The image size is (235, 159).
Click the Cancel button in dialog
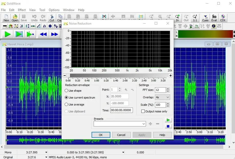(x=121, y=135)
